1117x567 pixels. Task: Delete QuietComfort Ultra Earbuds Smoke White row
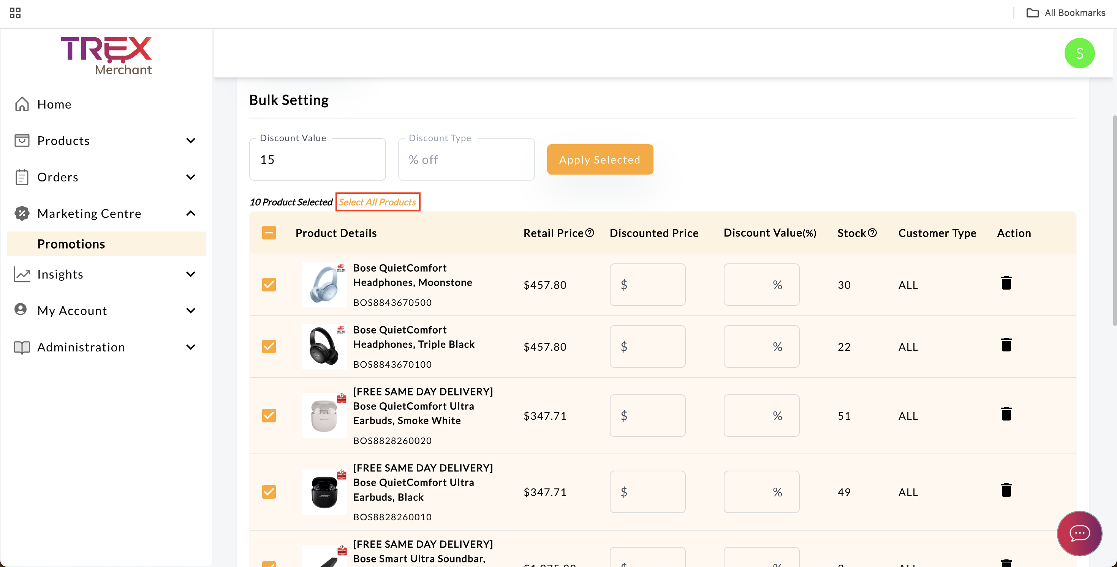coord(1006,414)
